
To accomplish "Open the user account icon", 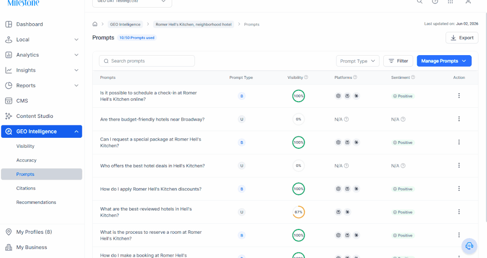I will pos(468,1).
